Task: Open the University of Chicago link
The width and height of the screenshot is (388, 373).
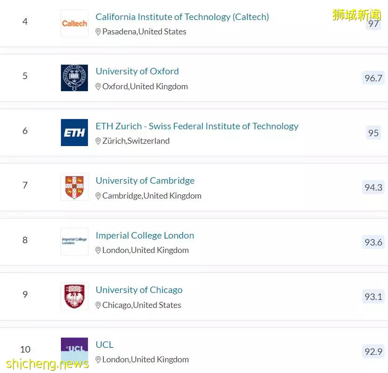Action: (139, 290)
